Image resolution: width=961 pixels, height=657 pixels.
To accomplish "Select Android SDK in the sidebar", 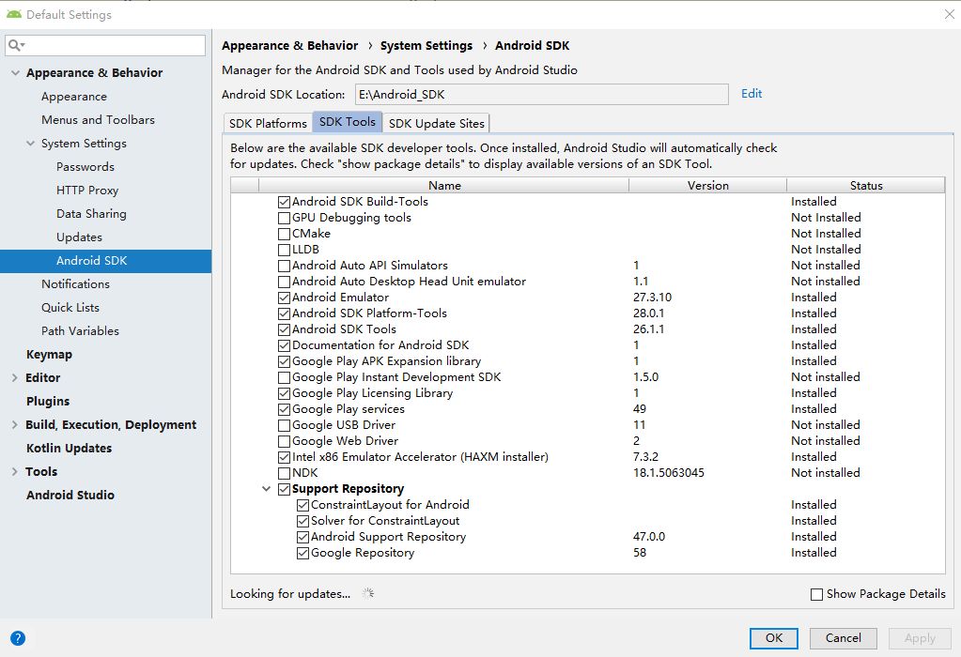I will pos(105,261).
